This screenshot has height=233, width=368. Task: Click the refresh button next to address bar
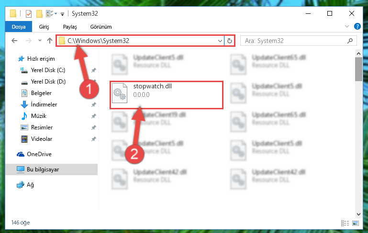(x=230, y=41)
